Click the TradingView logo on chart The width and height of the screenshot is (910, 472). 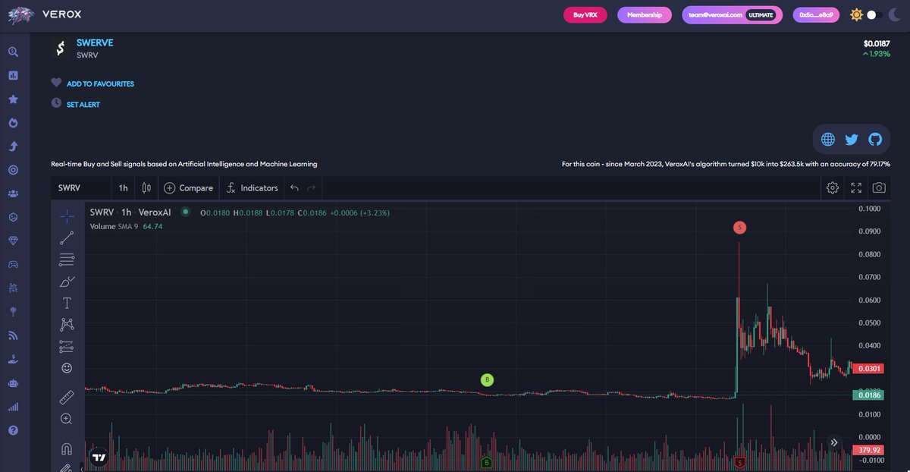[x=99, y=458]
